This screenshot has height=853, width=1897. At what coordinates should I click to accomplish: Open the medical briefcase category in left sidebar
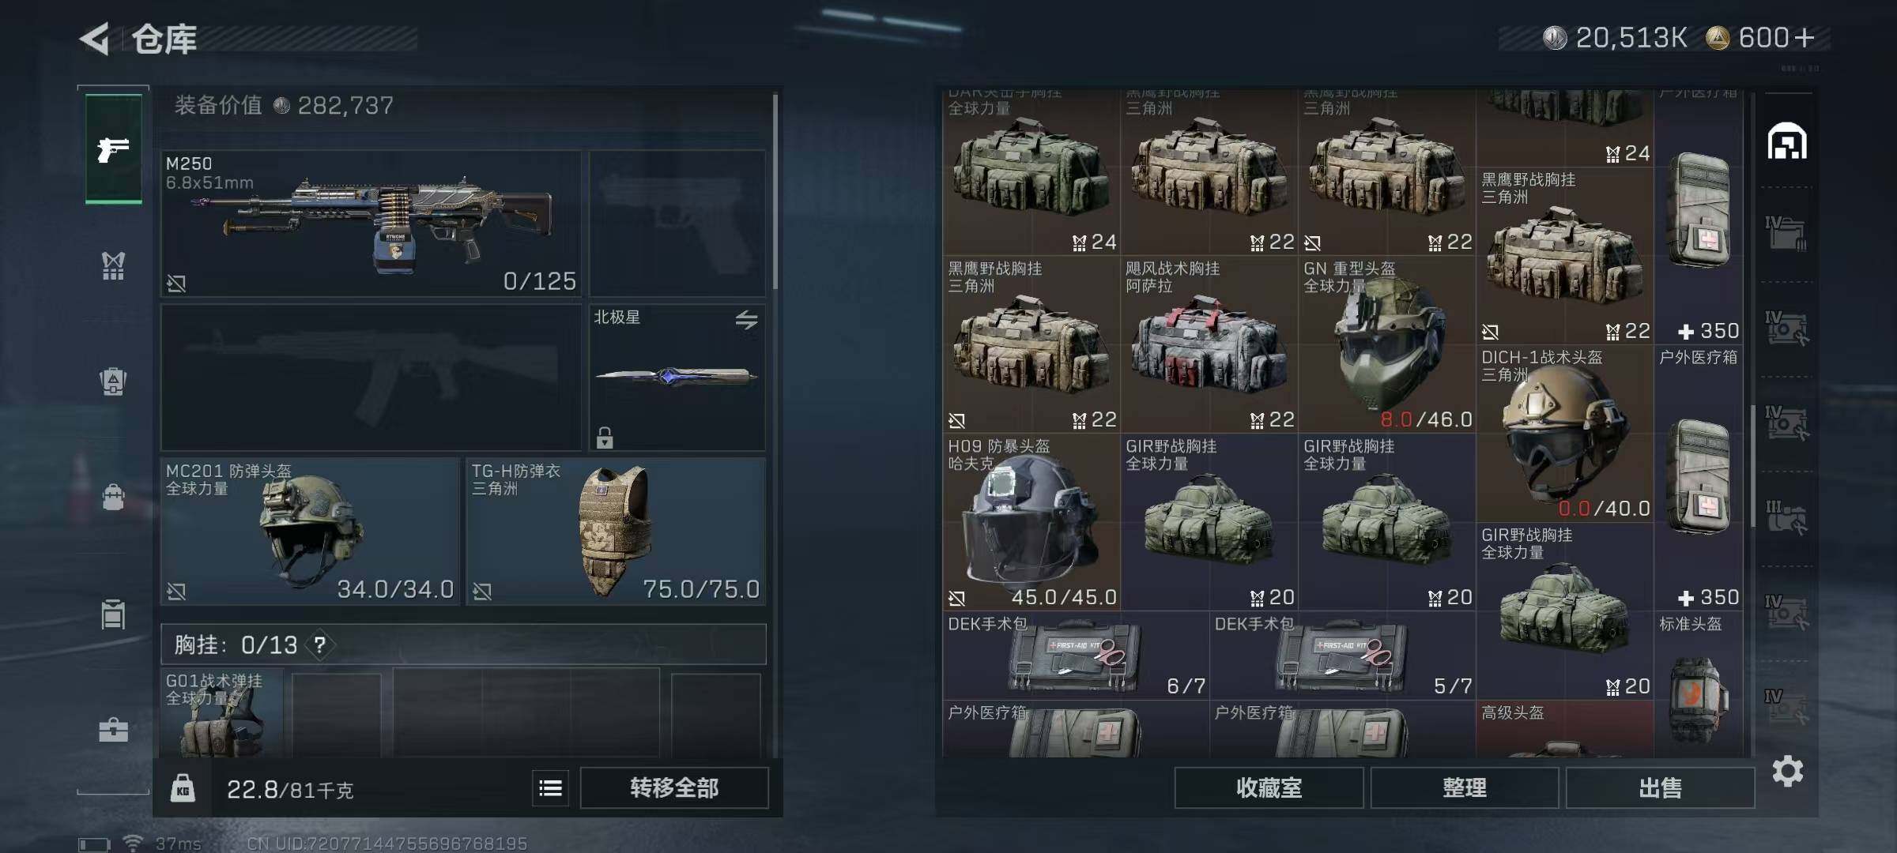tap(114, 730)
